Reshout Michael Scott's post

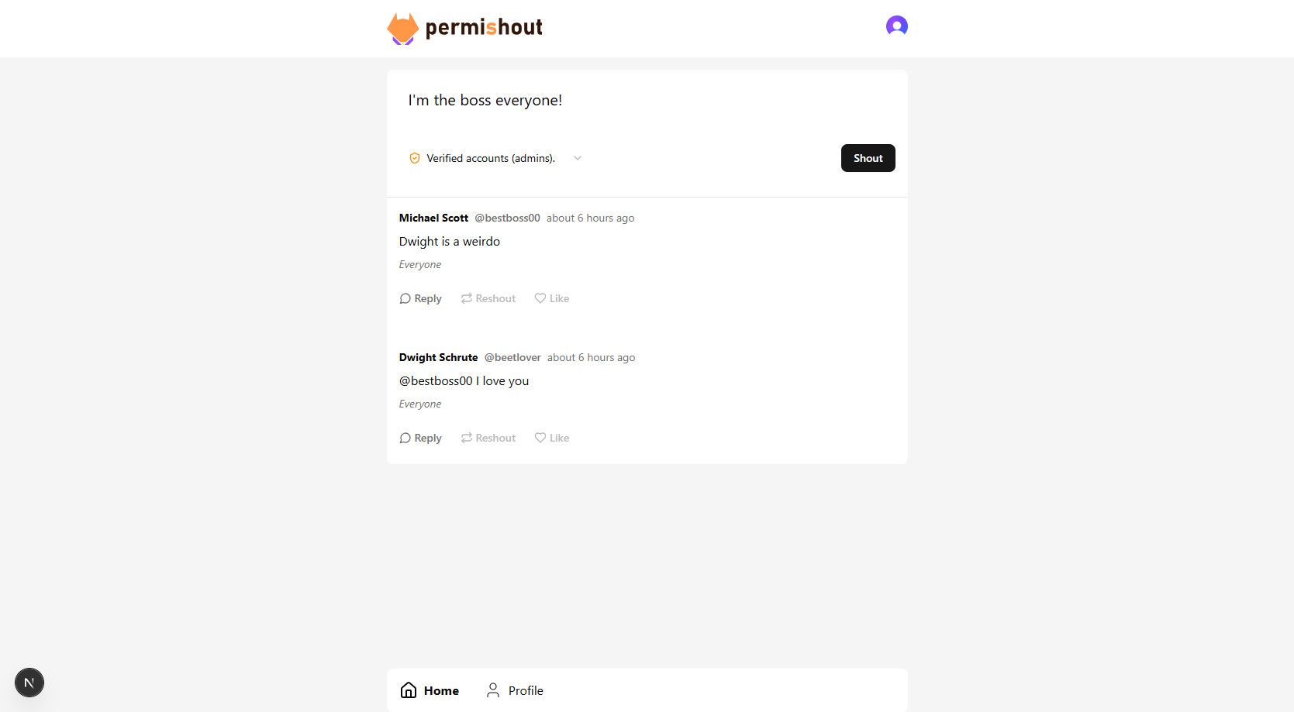(x=488, y=298)
